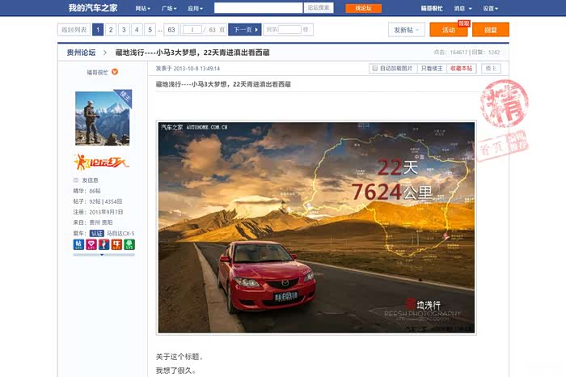Click the 论坛搜索 search button

click(x=319, y=8)
